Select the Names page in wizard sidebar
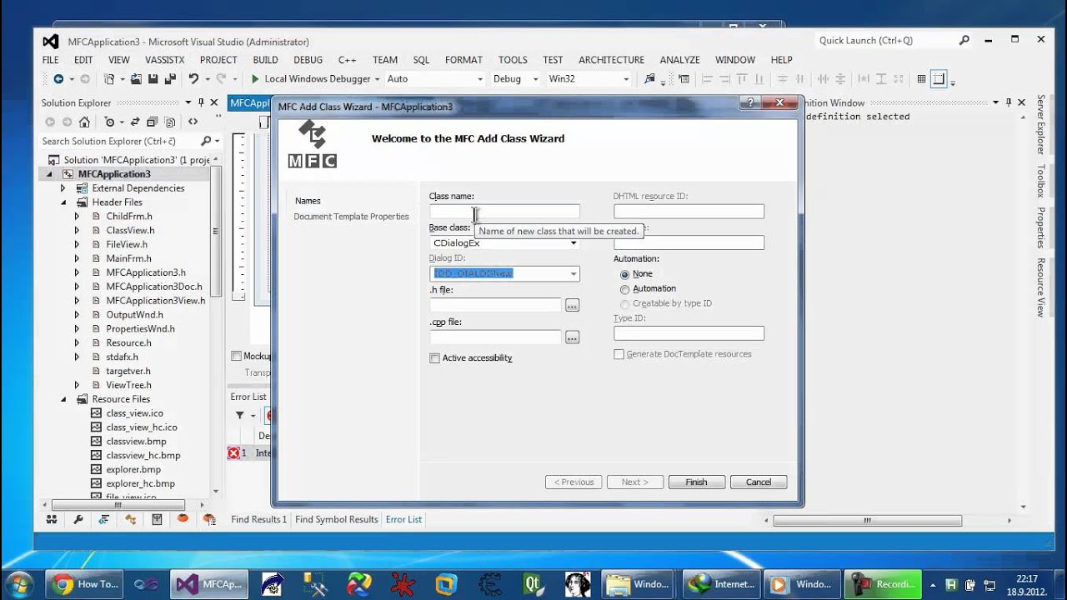1067x600 pixels. (308, 201)
